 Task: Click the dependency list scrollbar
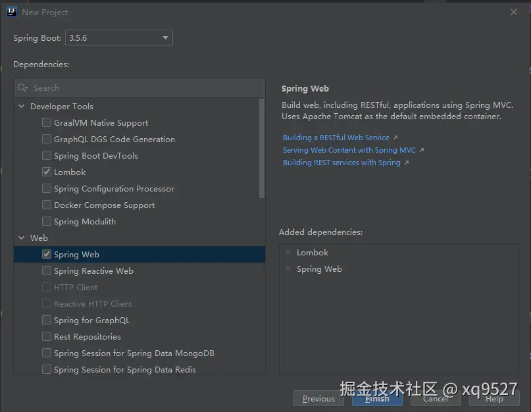(x=261, y=148)
